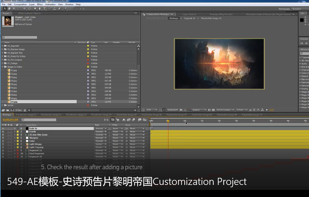
Task: Select the Unified Camera tool
Action: 25,9
